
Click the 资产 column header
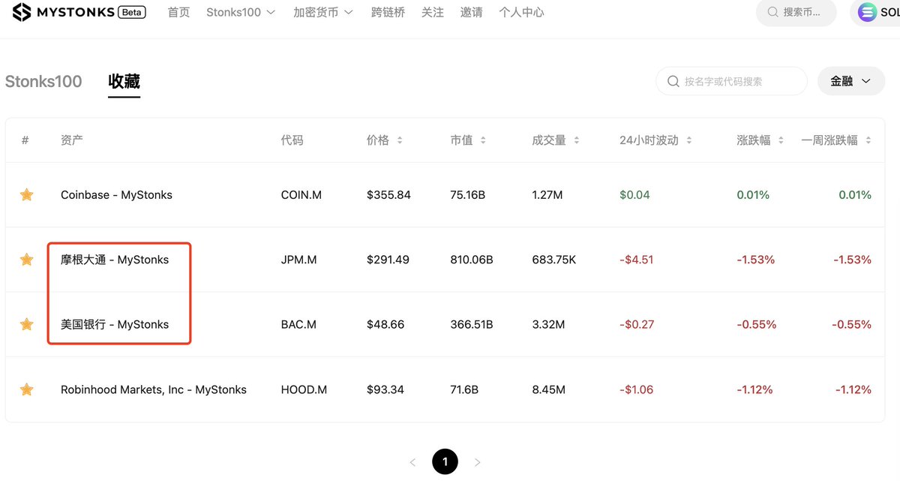(72, 140)
